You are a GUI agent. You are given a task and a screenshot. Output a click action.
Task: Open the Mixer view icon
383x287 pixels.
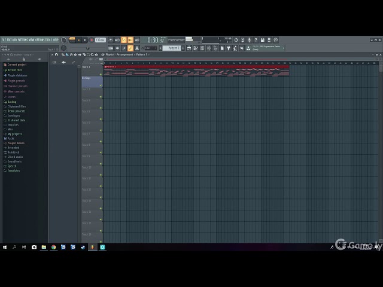click(209, 48)
